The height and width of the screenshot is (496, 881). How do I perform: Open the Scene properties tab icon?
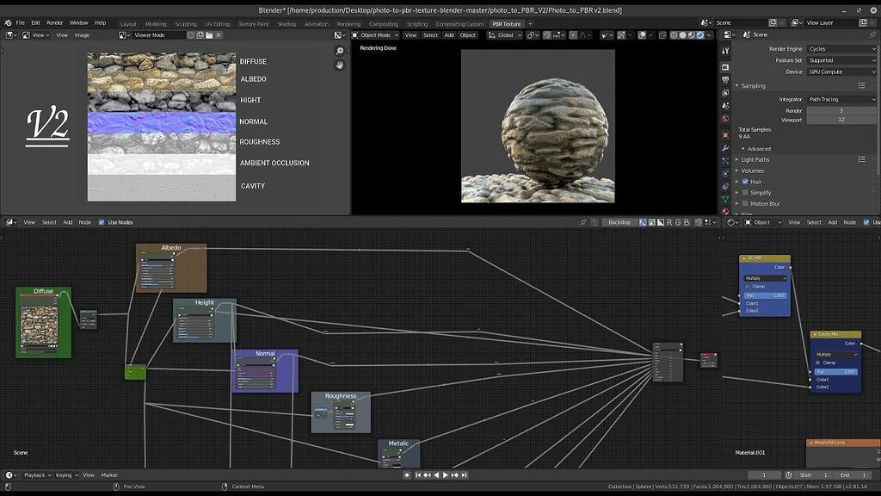[x=725, y=106]
